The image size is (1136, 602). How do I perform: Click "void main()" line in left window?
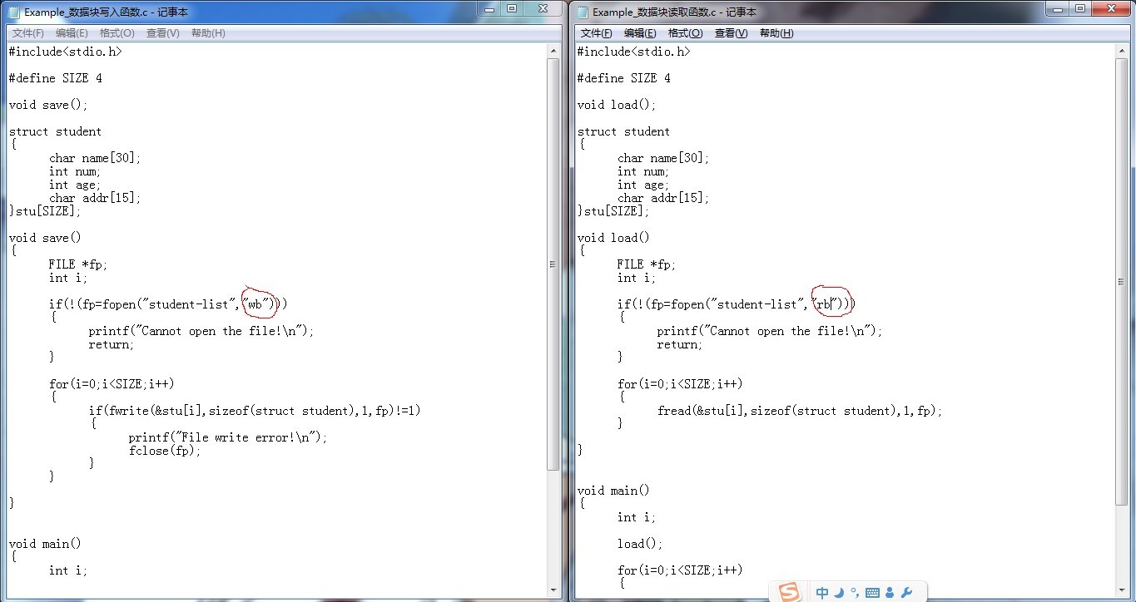[x=45, y=544]
